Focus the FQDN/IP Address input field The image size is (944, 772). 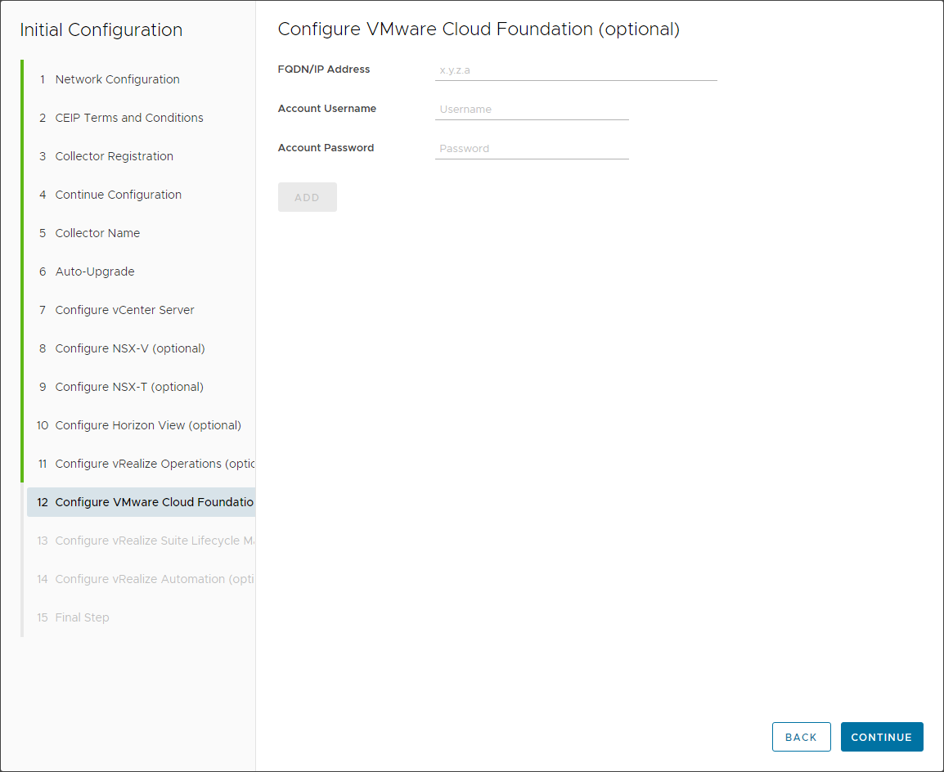coord(576,70)
